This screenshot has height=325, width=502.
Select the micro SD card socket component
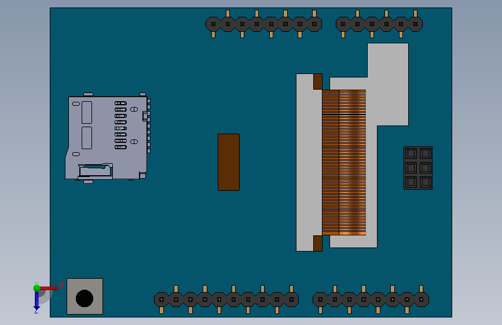(108, 138)
